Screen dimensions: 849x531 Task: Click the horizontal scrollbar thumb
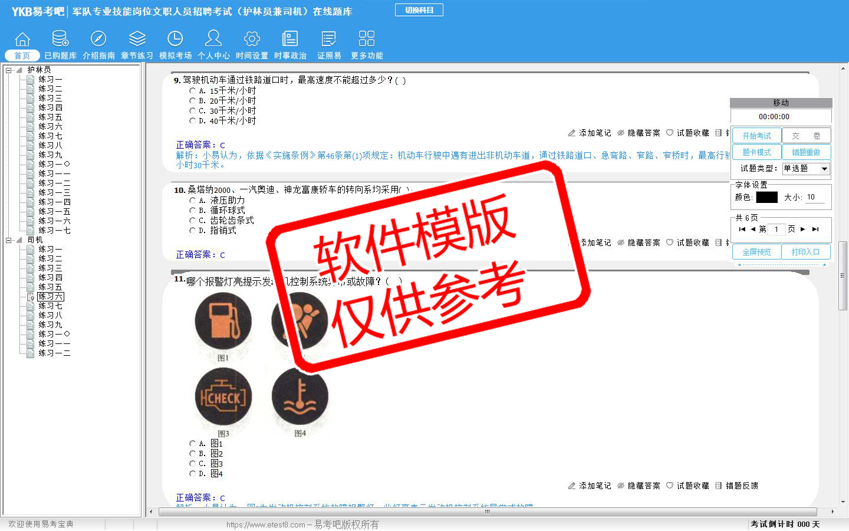tap(488, 512)
